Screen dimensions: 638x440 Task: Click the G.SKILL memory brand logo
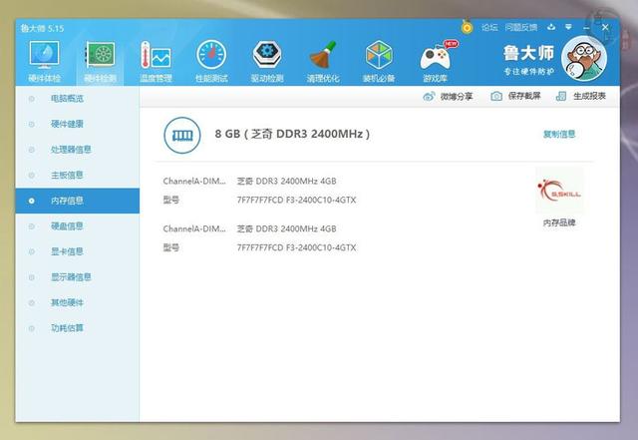(x=559, y=191)
